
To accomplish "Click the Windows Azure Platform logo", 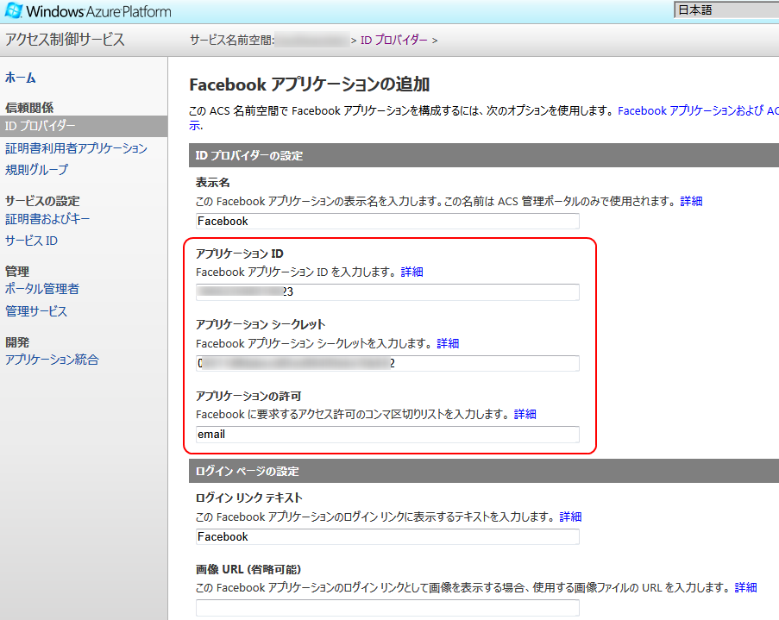I will [x=87, y=11].
